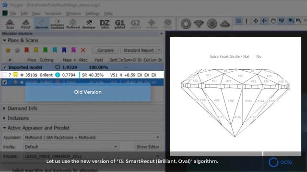Expand the Inclusions section
Image resolution: width=307 pixels, height=172 pixels.
click(x=4, y=118)
